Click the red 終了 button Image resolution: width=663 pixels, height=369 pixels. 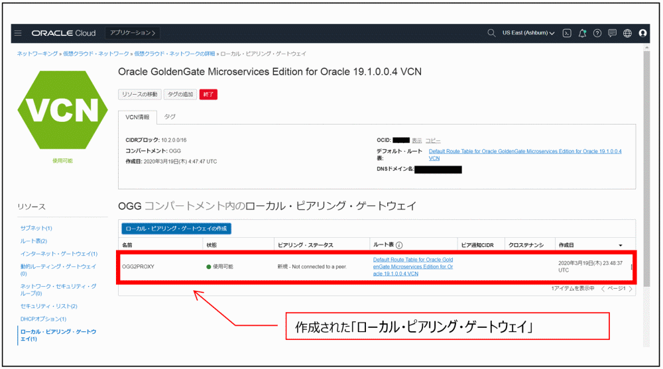pyautogui.click(x=208, y=94)
